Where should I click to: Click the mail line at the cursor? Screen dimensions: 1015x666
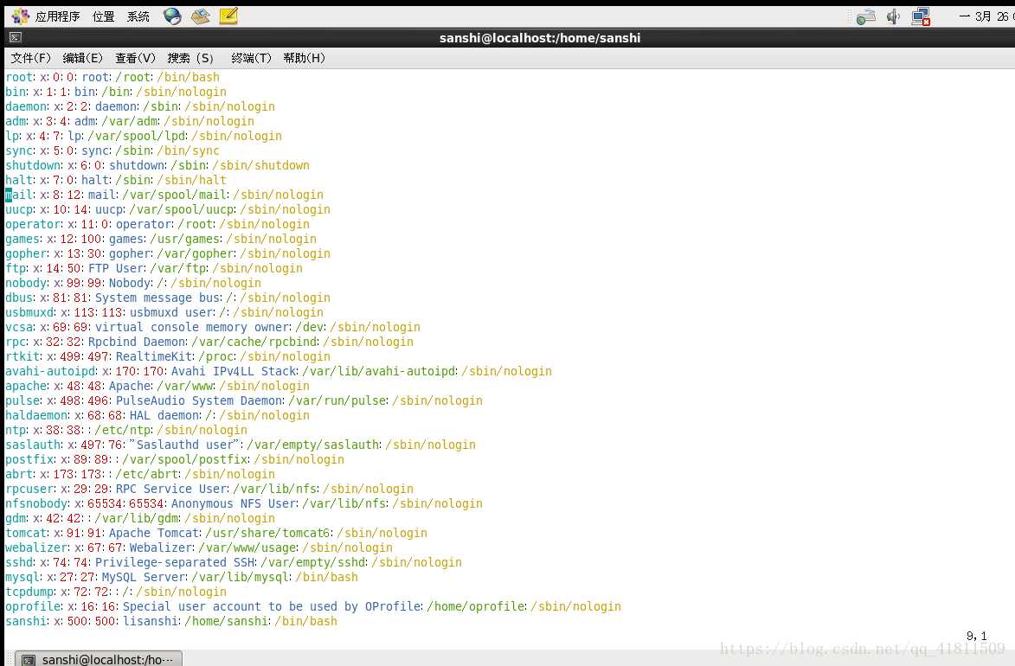(164, 195)
